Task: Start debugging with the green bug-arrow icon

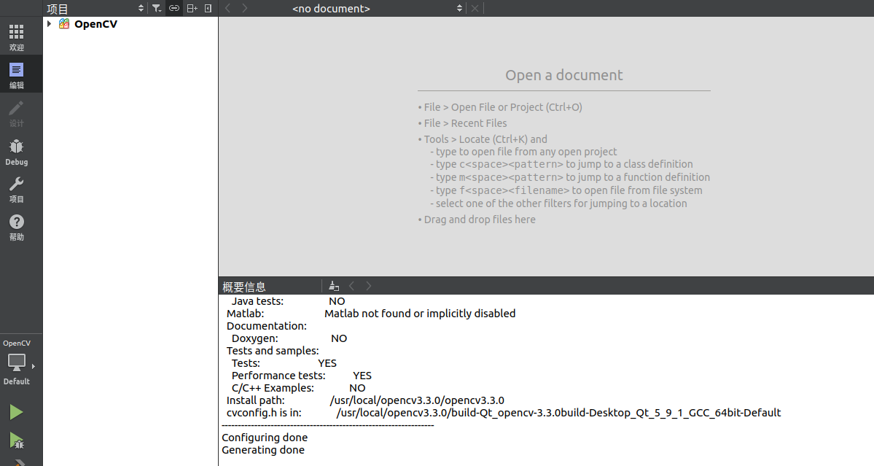Action: point(16,438)
